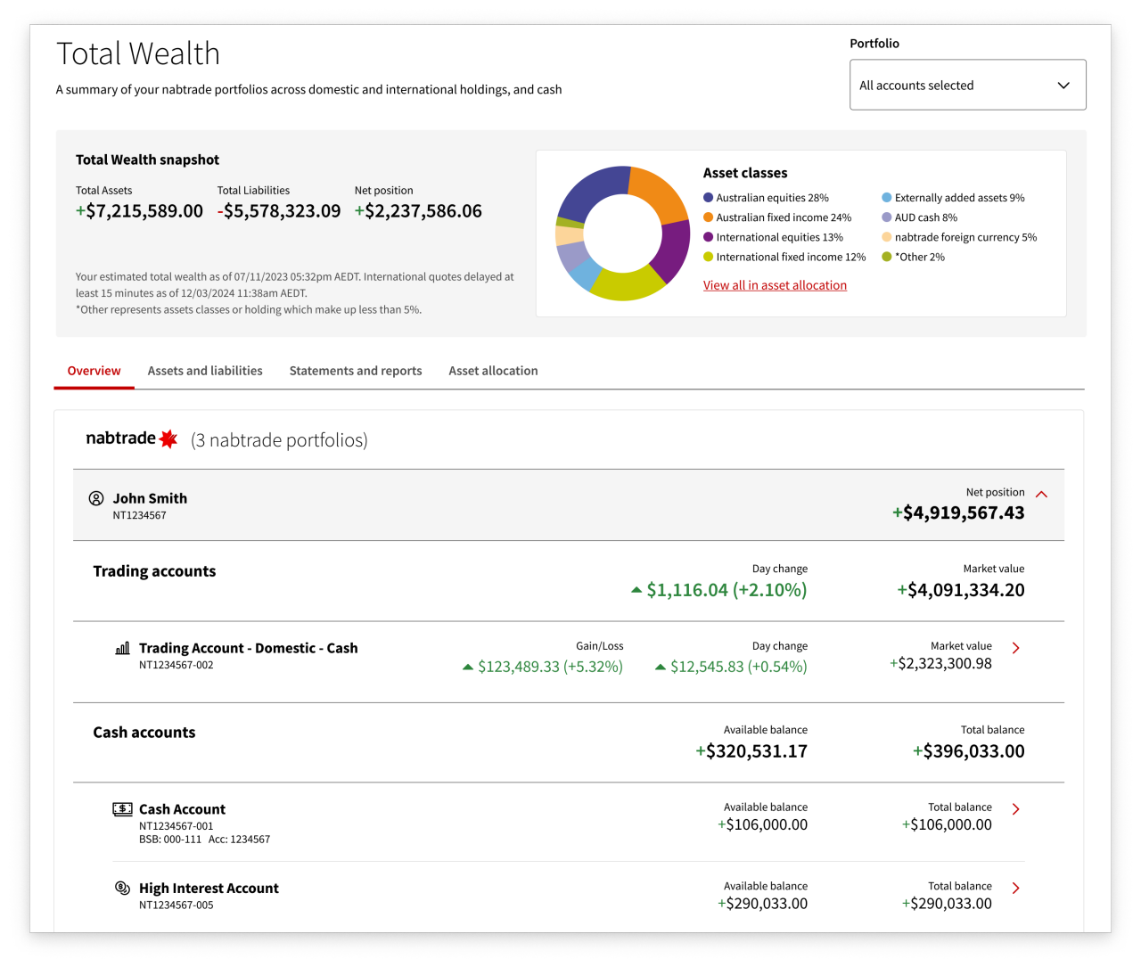Click trading accounts market value +$4,091,334.20
The height and width of the screenshot is (967, 1141).
961,590
